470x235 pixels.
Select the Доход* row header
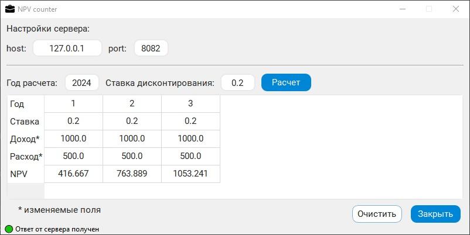tap(25, 139)
